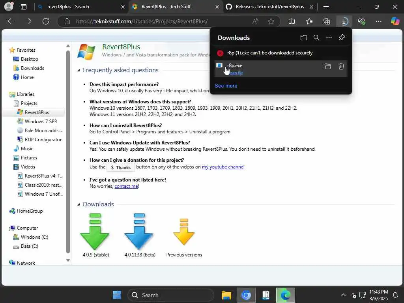Add page to favorites star
Screen dimensions: 404x303
[x=271, y=21]
